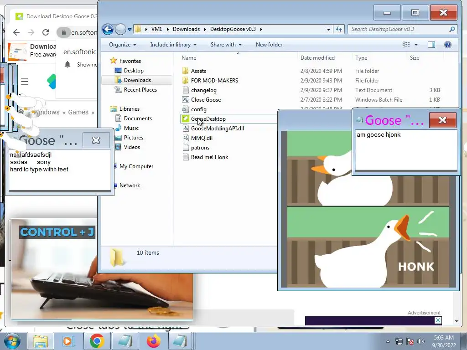
Task: Select the MMQ.dll file icon
Action: click(186, 138)
